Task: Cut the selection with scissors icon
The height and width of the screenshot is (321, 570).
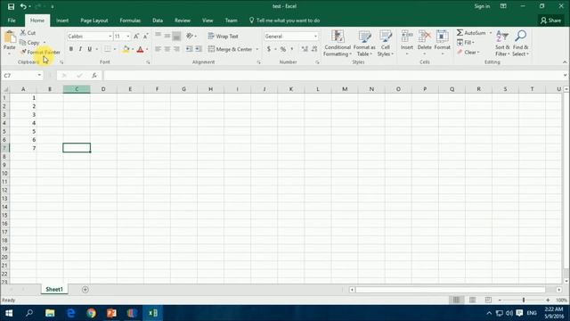Action: click(23, 33)
